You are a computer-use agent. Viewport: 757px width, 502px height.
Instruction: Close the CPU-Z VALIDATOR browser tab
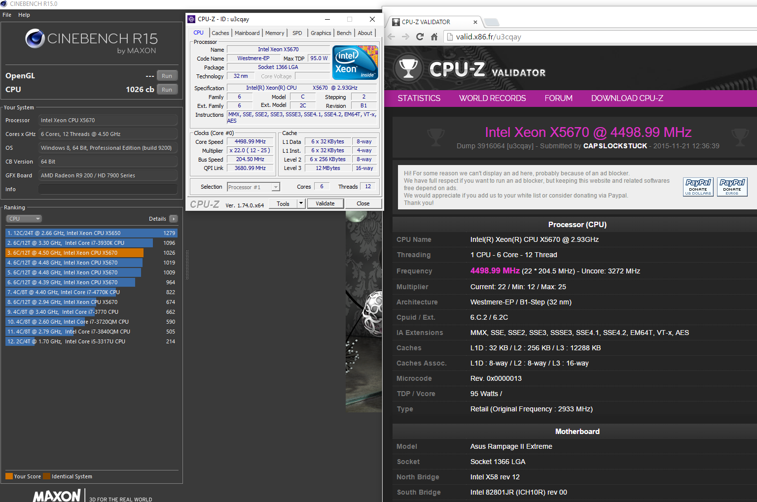pos(475,22)
